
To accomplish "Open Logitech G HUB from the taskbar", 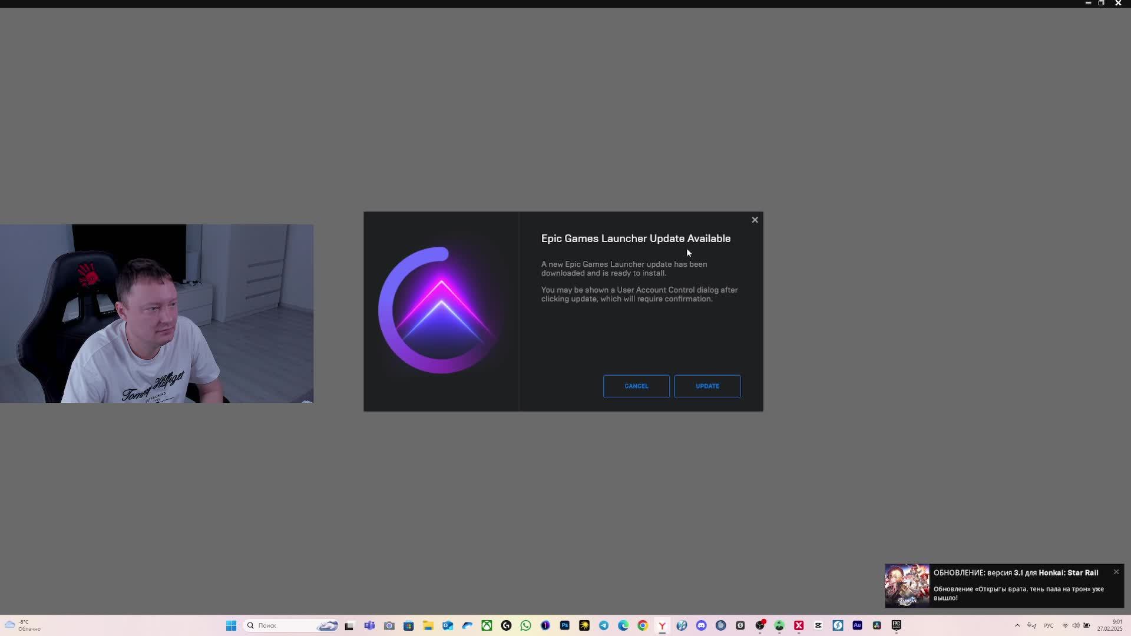I will pyautogui.click(x=506, y=625).
